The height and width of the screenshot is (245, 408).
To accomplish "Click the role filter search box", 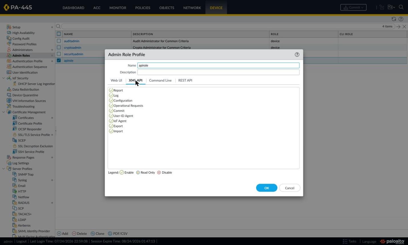I will [x=222, y=26].
